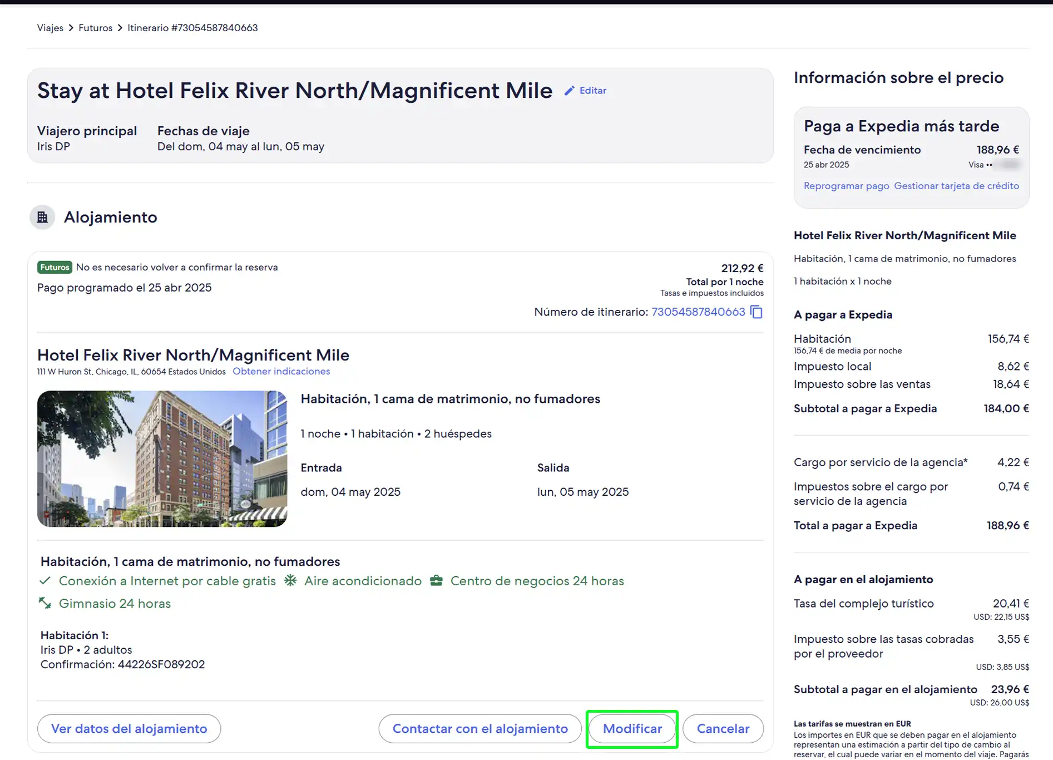Click Ver datos del alojamiento button
This screenshot has width=1053, height=760.
point(129,729)
